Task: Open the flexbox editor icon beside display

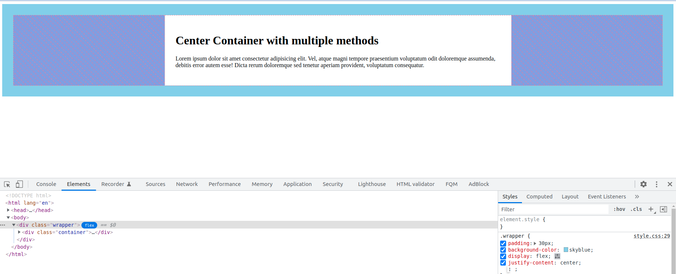Action: click(557, 256)
